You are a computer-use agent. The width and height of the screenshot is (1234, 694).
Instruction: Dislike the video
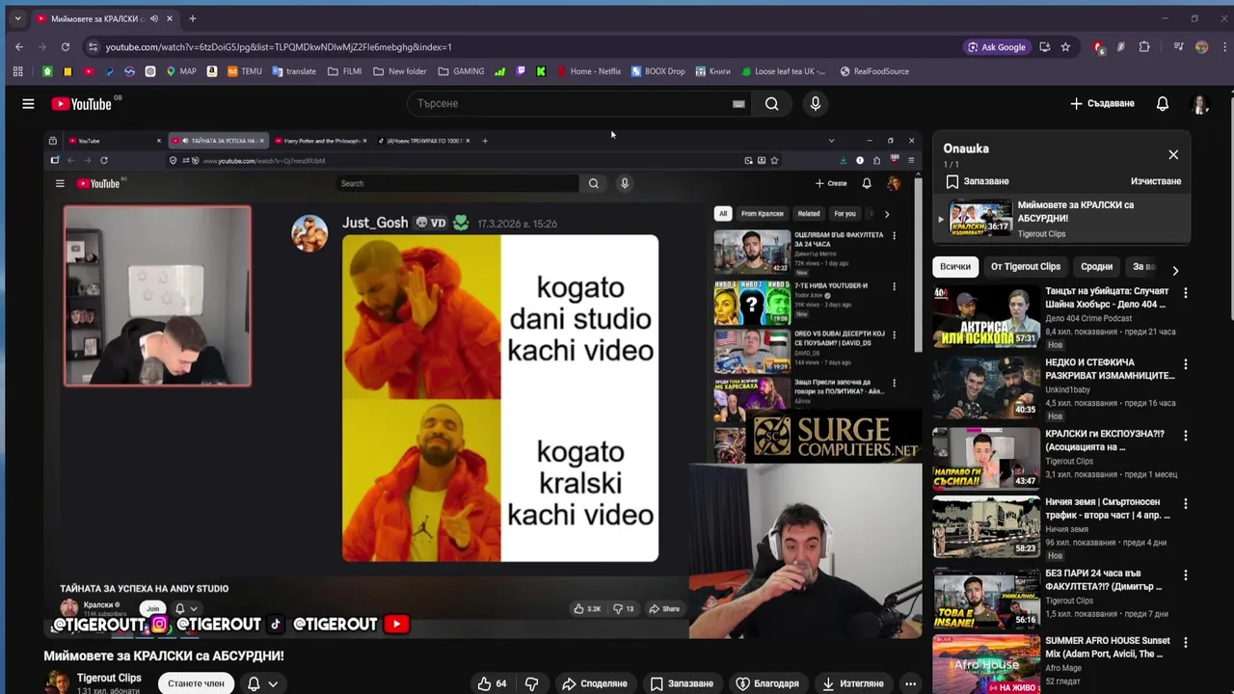pos(531,683)
